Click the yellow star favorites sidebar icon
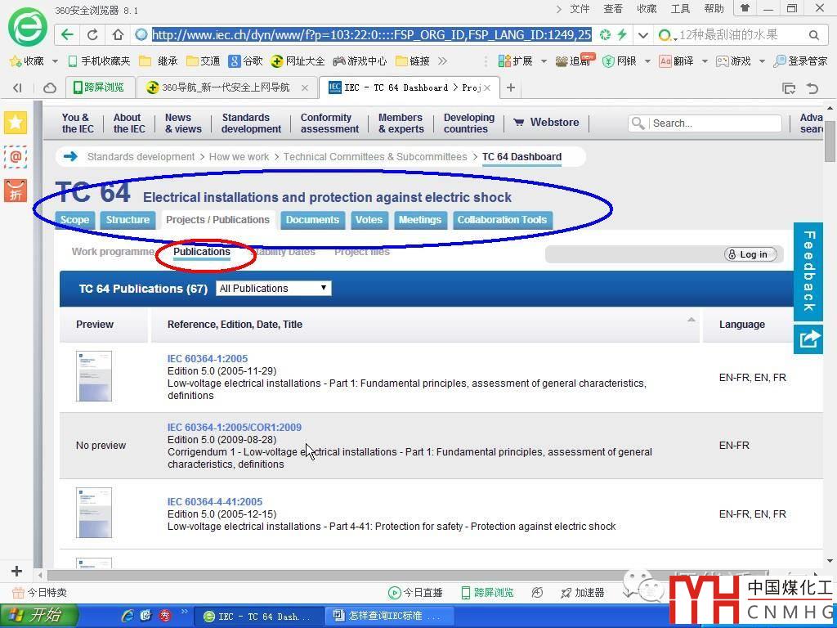The image size is (837, 628). [16, 123]
